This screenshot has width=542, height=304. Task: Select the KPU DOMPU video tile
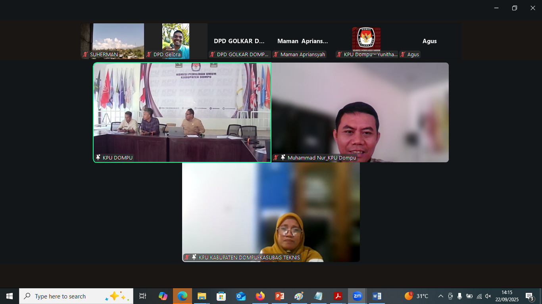(x=182, y=112)
